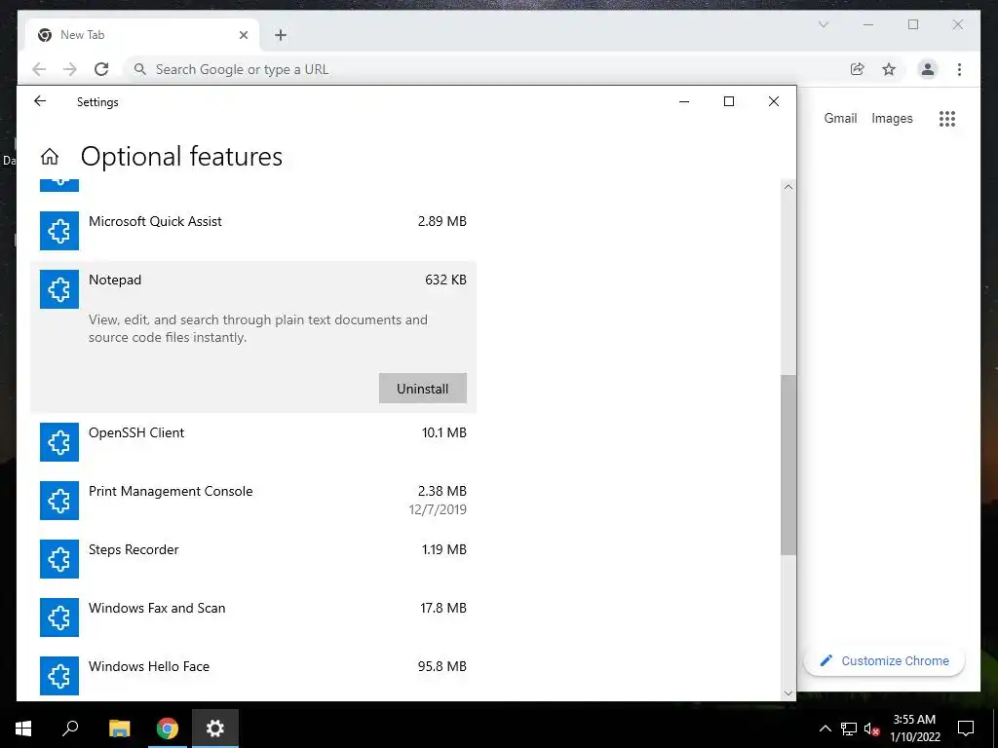Open taskbar search magnifier

click(x=70, y=729)
